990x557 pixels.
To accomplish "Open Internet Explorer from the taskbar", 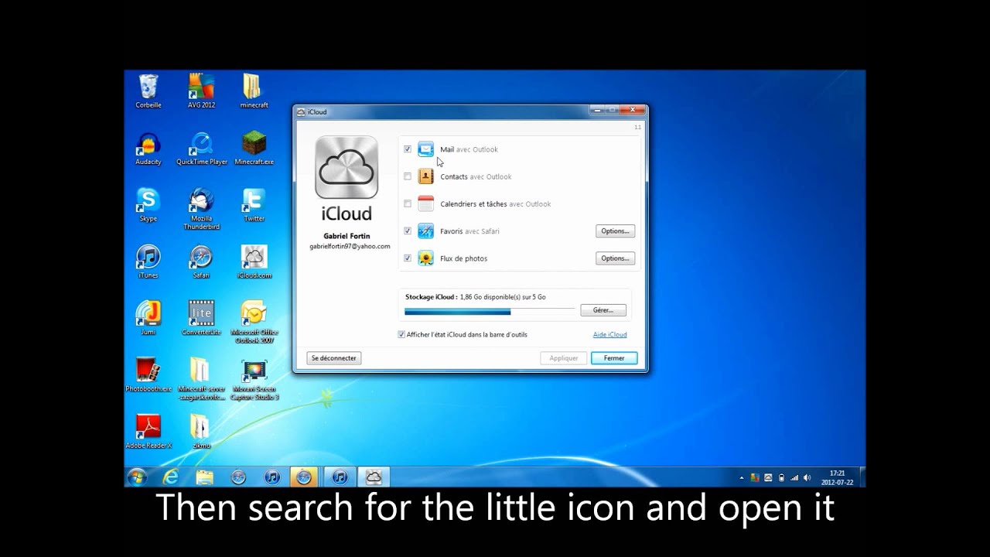I will pyautogui.click(x=171, y=477).
